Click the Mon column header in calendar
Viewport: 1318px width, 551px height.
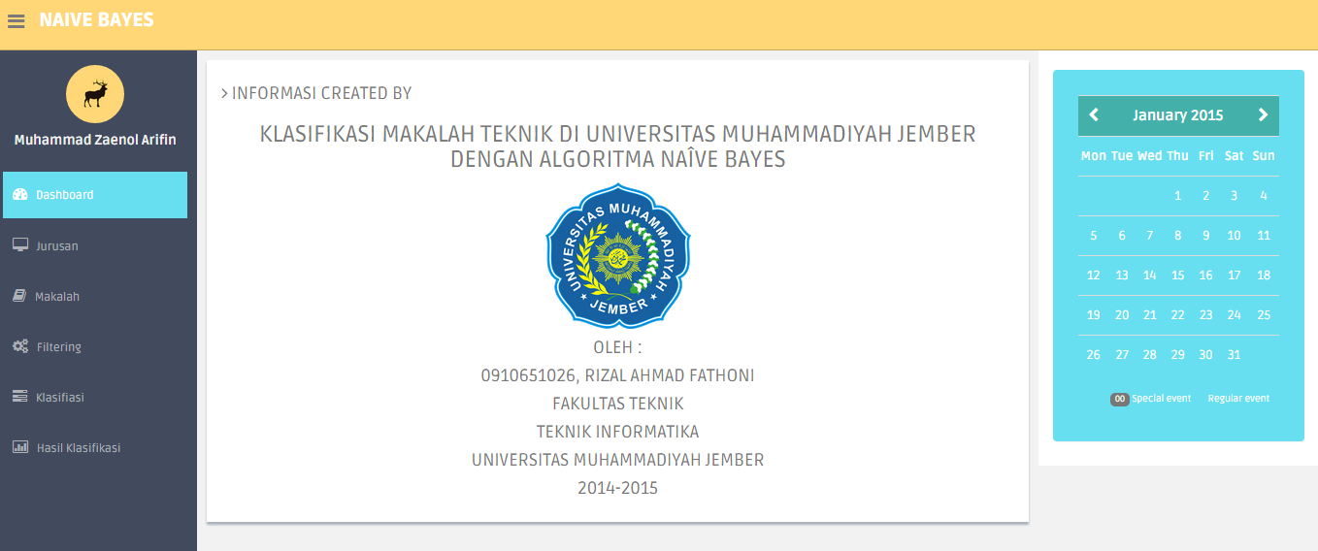coord(1093,155)
